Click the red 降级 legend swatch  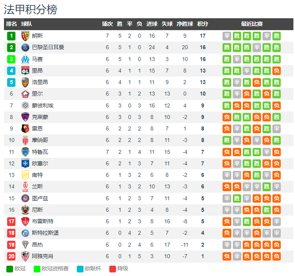[x=112, y=269]
